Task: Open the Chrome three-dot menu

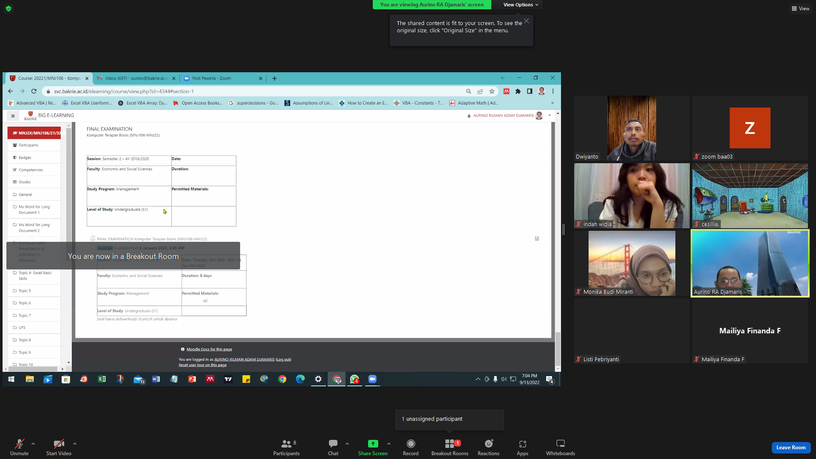Action: tap(553, 91)
